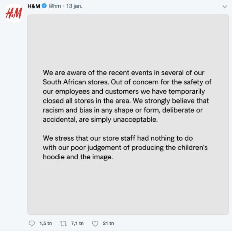Click the blank gray area below statement
Viewport: 232px width, 231px height.
click(x=128, y=188)
